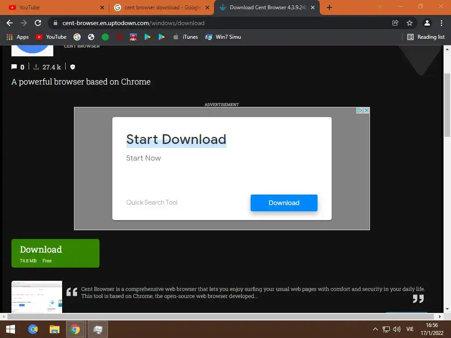Open the Google bookmark icon
The image size is (451, 338).
[77, 37]
